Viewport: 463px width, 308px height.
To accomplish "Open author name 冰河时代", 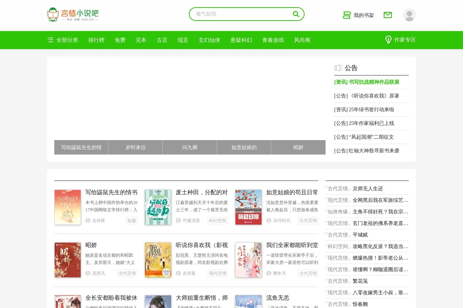I will point(282,221).
